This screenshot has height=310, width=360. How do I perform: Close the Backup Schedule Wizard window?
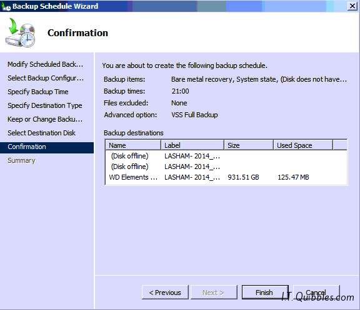352,6
